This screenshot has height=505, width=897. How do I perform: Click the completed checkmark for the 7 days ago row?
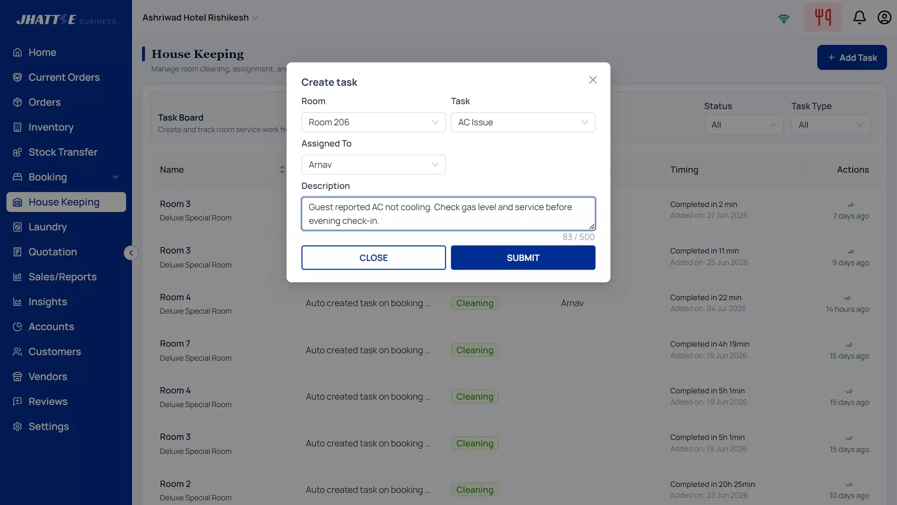[850, 205]
